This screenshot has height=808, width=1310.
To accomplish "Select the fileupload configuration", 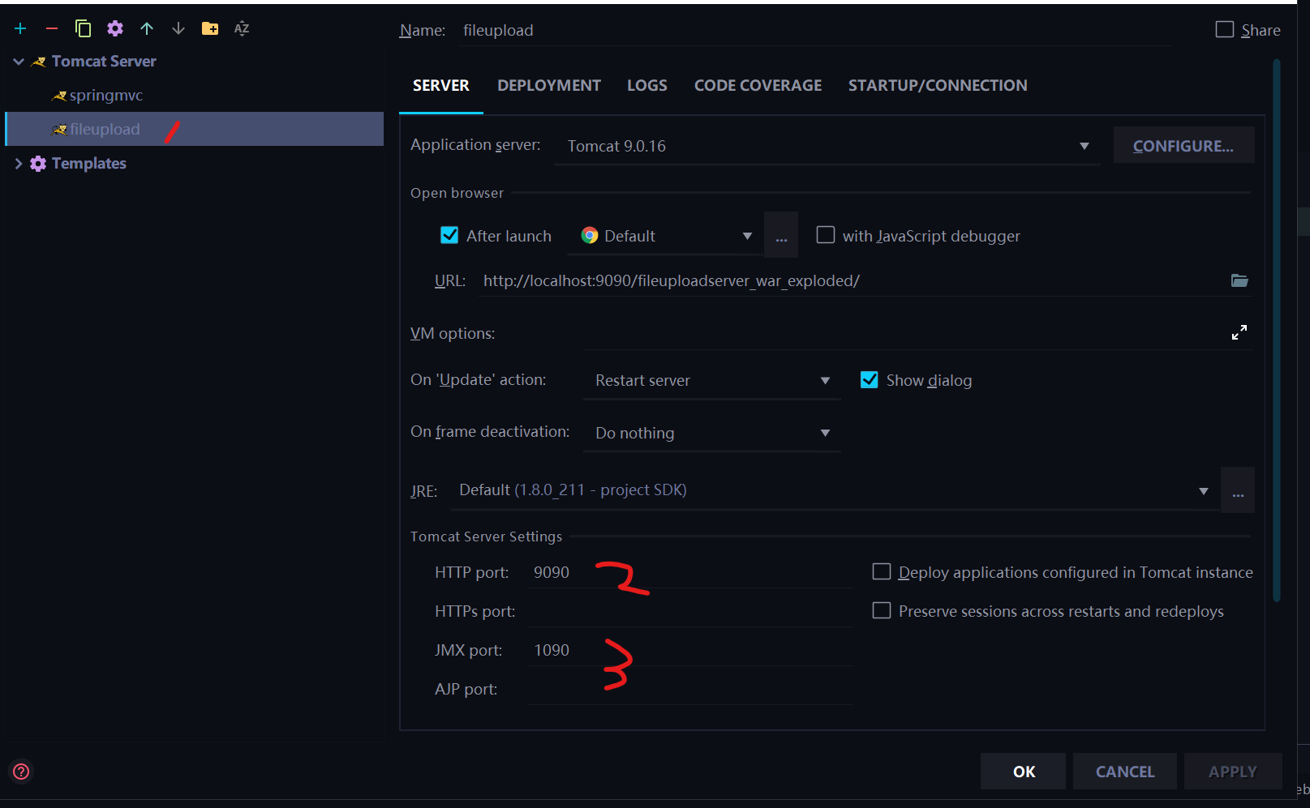I will [194, 130].
